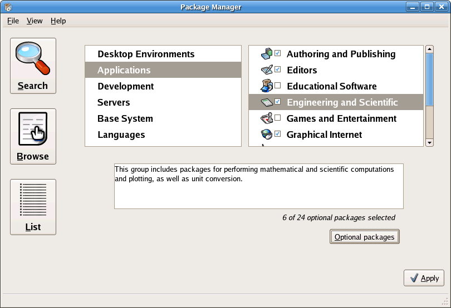This screenshot has width=451, height=308.
Task: Click the scrollbar down arrow in group list
Action: pyautogui.click(x=429, y=142)
